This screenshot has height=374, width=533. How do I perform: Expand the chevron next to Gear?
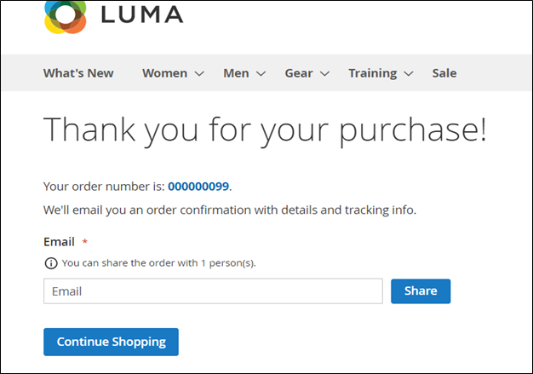[x=324, y=74]
